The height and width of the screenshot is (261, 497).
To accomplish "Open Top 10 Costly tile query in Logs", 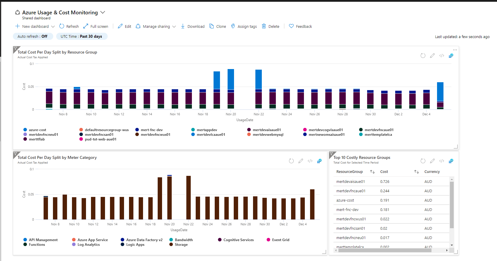I will point(451,161).
